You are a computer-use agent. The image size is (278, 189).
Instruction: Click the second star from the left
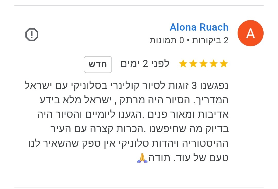tap(193, 64)
